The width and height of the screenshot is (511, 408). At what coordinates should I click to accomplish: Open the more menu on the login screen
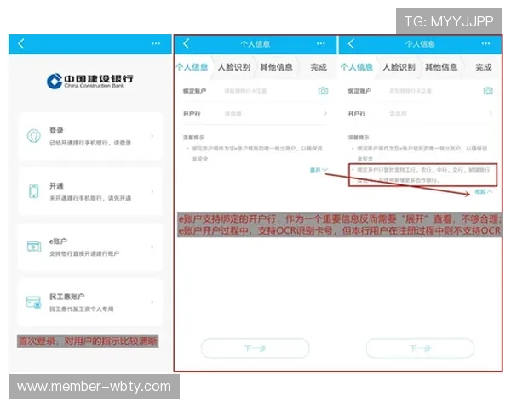point(156,43)
